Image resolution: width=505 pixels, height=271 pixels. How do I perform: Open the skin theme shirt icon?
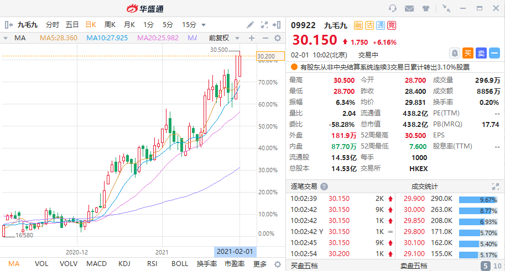426,8
